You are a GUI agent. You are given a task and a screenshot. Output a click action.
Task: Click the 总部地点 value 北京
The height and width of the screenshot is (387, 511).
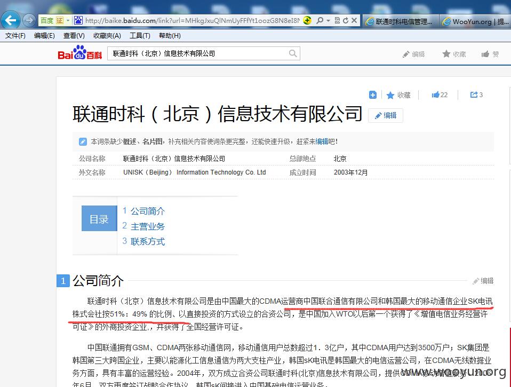340,159
